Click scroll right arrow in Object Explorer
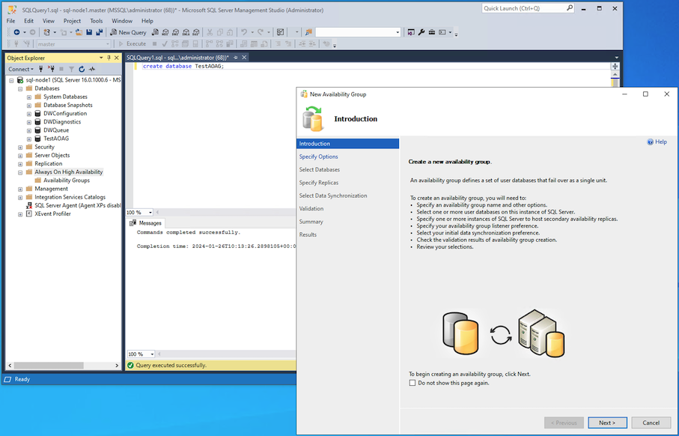This screenshot has width=679, height=436. [x=117, y=366]
